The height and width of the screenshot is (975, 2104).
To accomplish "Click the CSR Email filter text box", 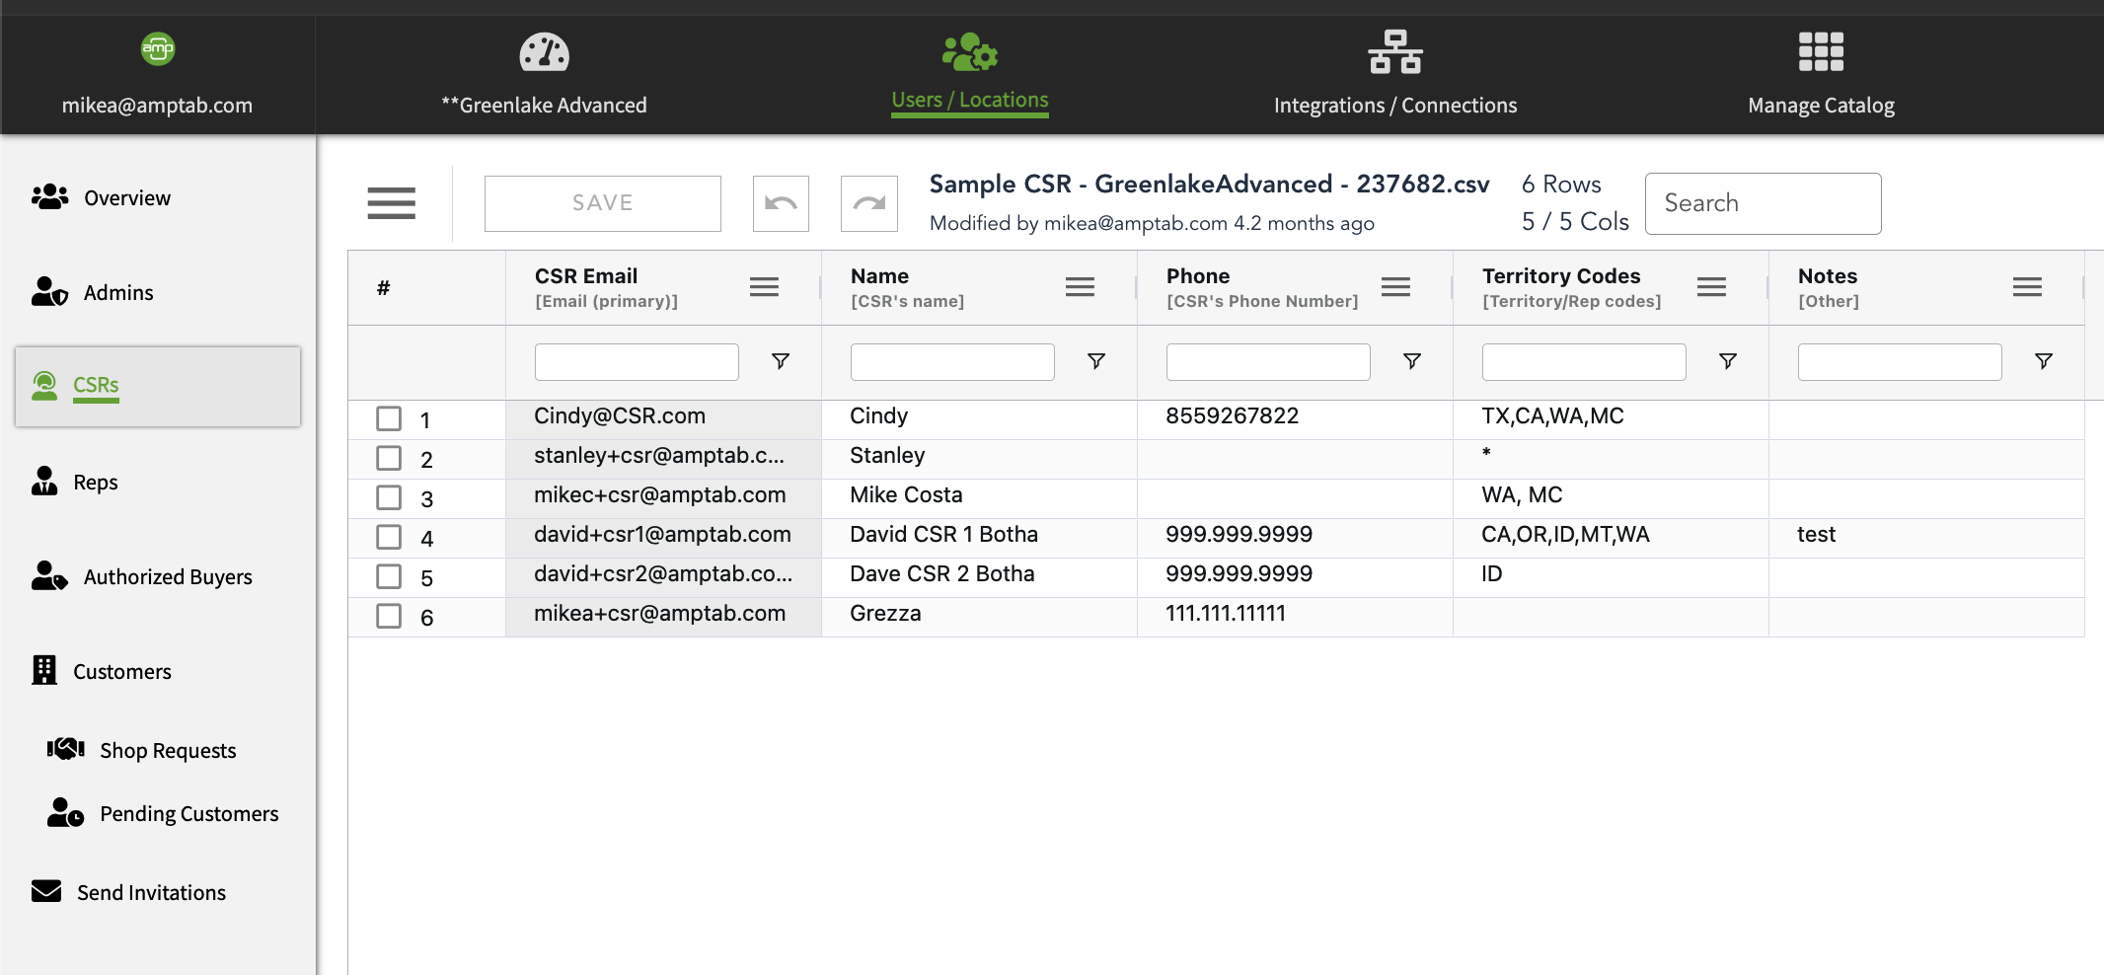I will click(x=637, y=362).
